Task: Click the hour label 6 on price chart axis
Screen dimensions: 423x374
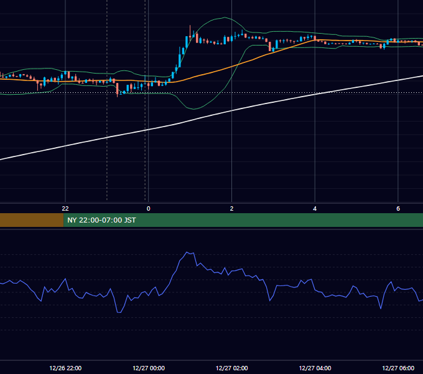Action: (398, 208)
